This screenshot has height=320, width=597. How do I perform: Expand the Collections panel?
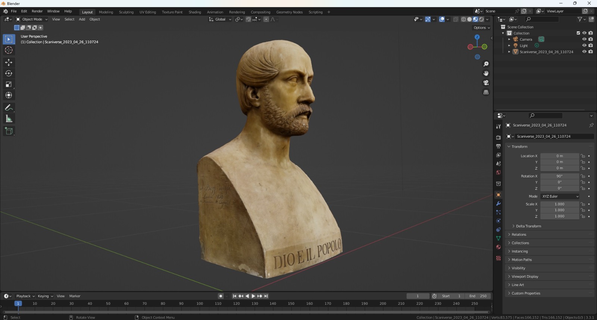point(520,243)
